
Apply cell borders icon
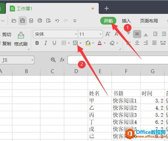[x=64, y=43]
